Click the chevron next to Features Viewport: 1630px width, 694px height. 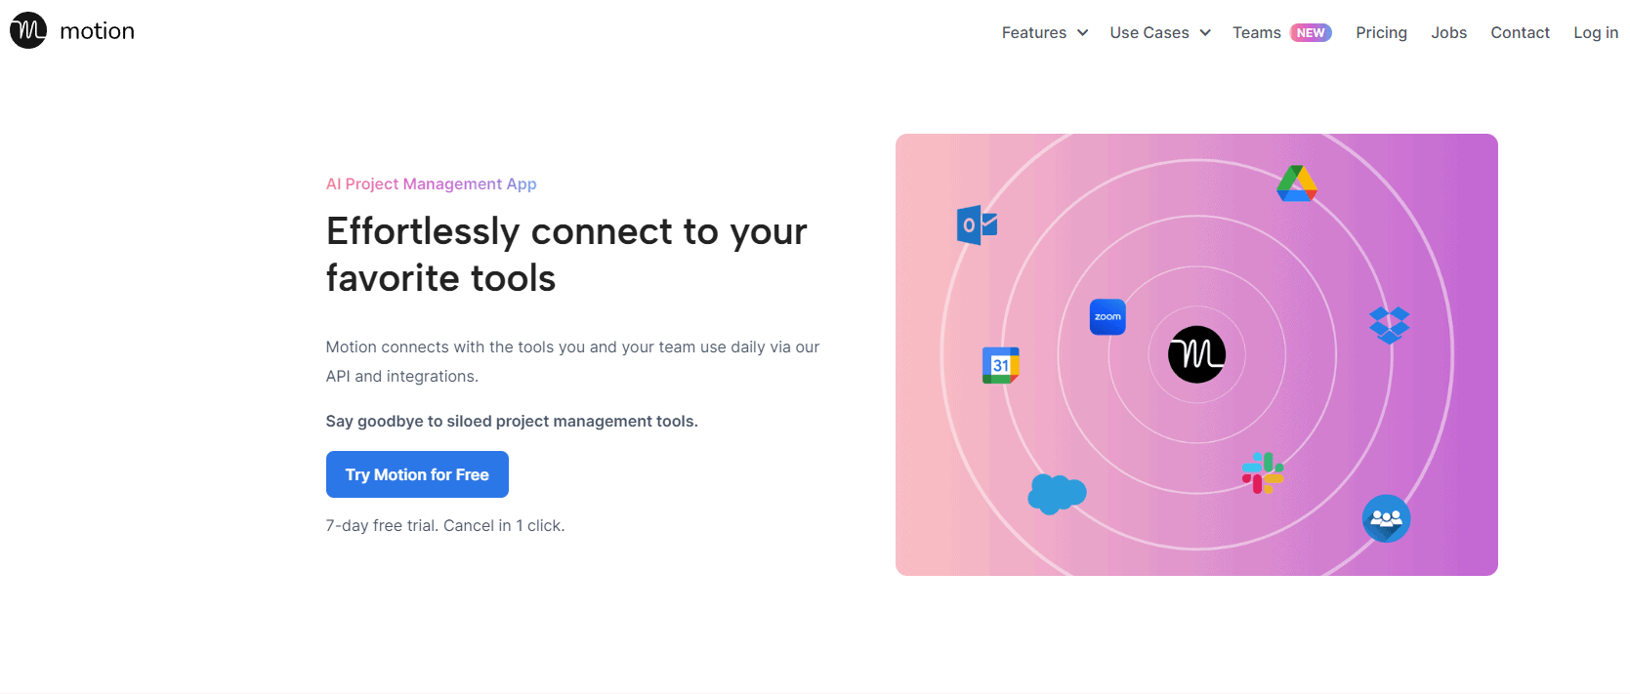(x=1082, y=33)
